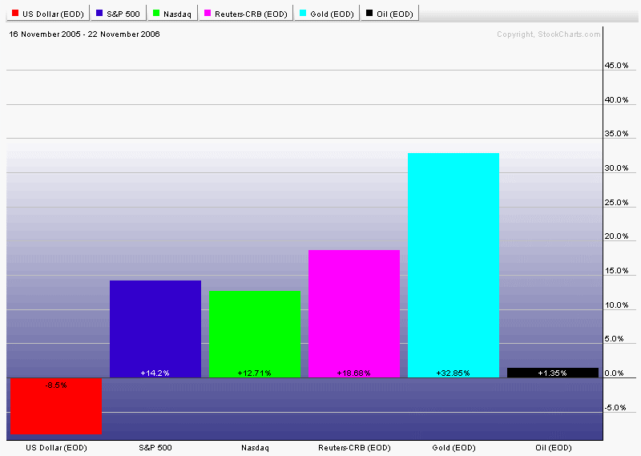The height and width of the screenshot is (456, 641).
Task: Click the 15.0% axis label
Action: (x=616, y=271)
